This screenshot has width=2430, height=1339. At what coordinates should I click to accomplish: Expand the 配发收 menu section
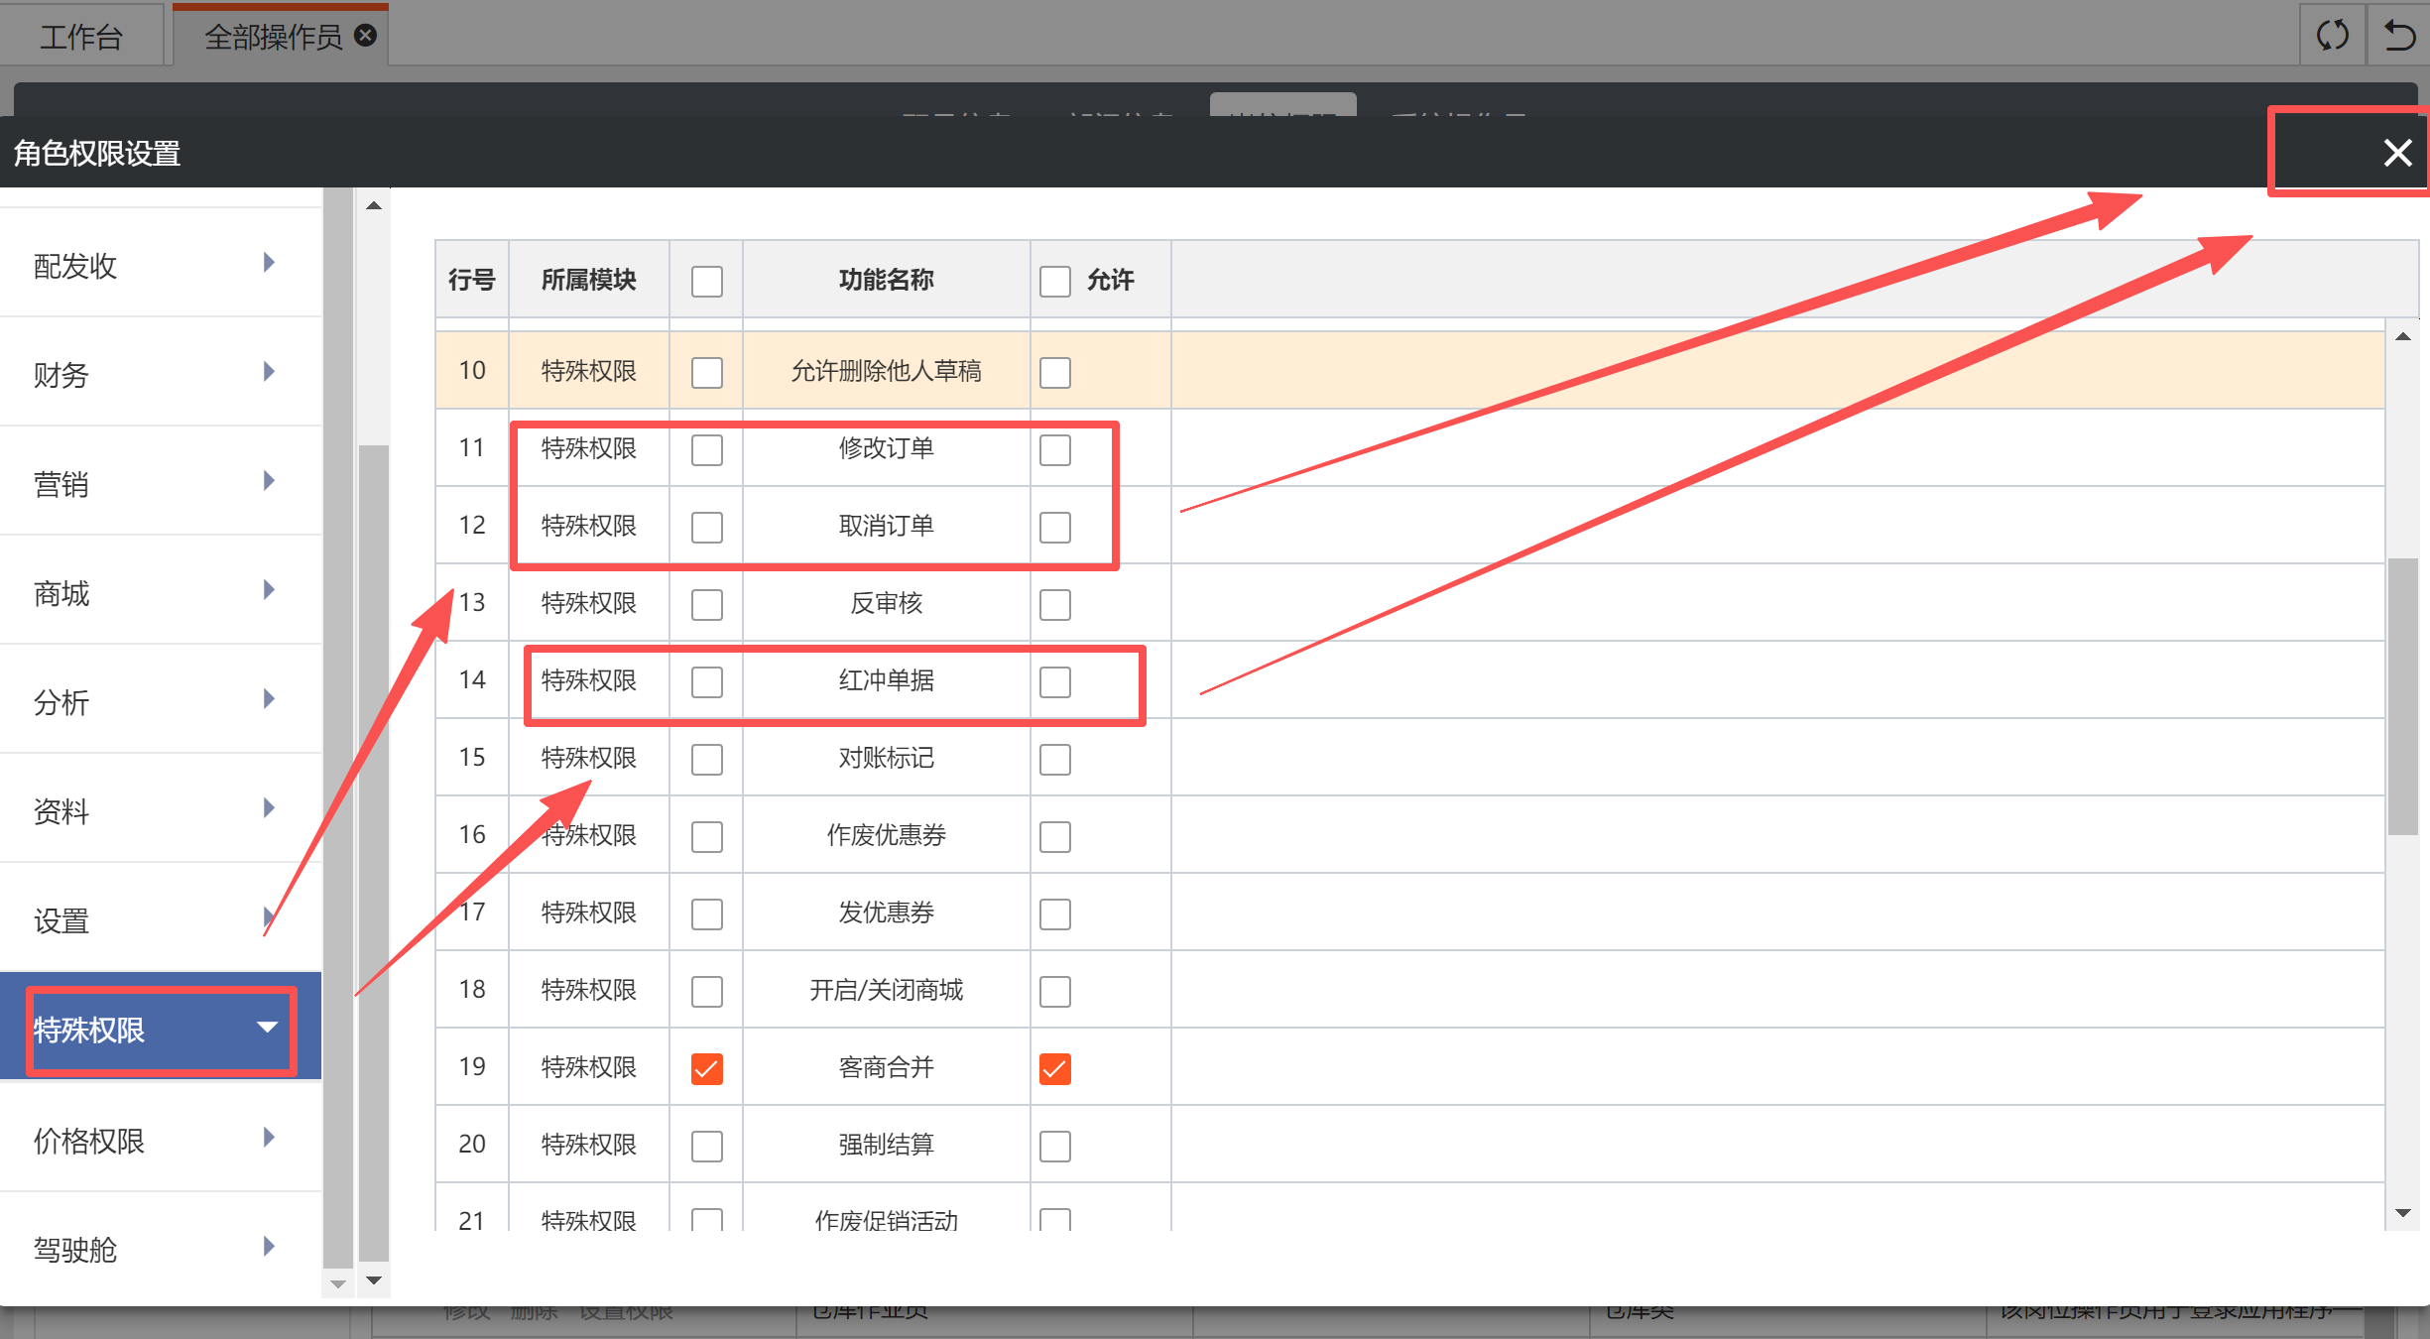[161, 264]
